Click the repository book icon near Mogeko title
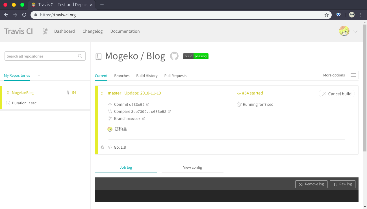 pos(98,57)
